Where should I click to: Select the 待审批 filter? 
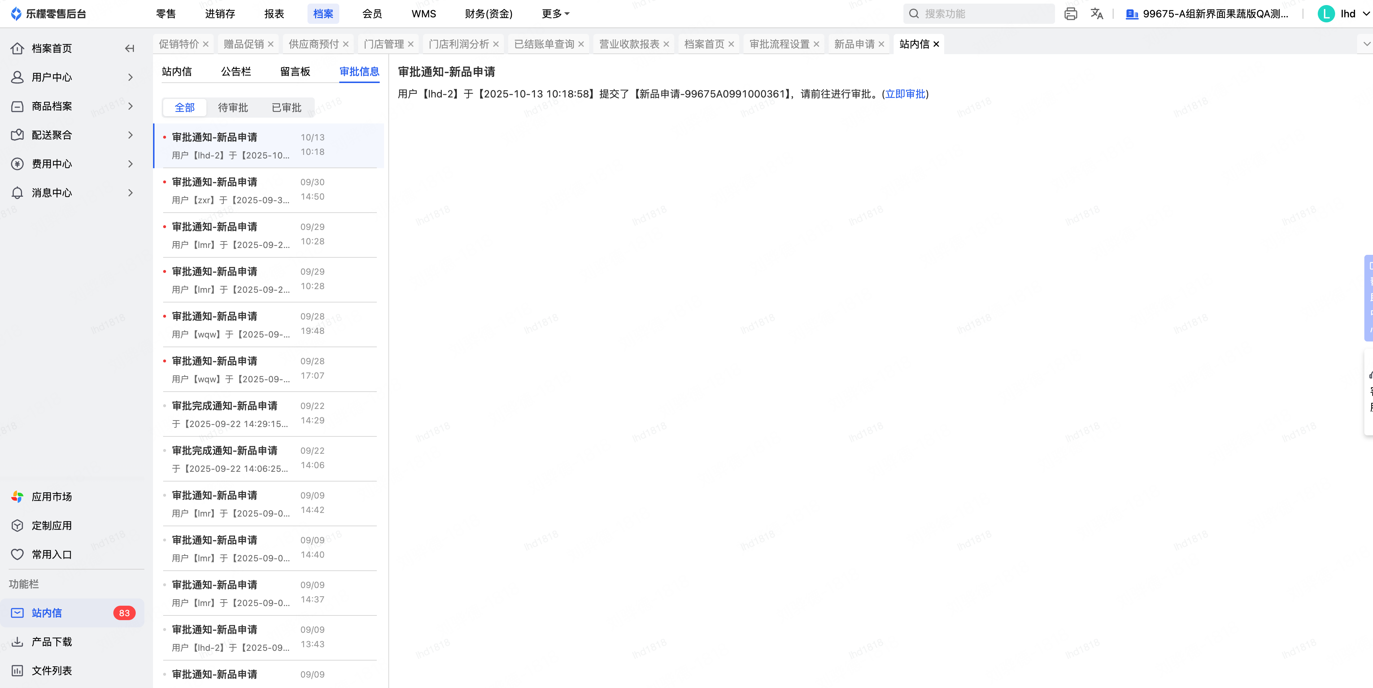pos(233,108)
